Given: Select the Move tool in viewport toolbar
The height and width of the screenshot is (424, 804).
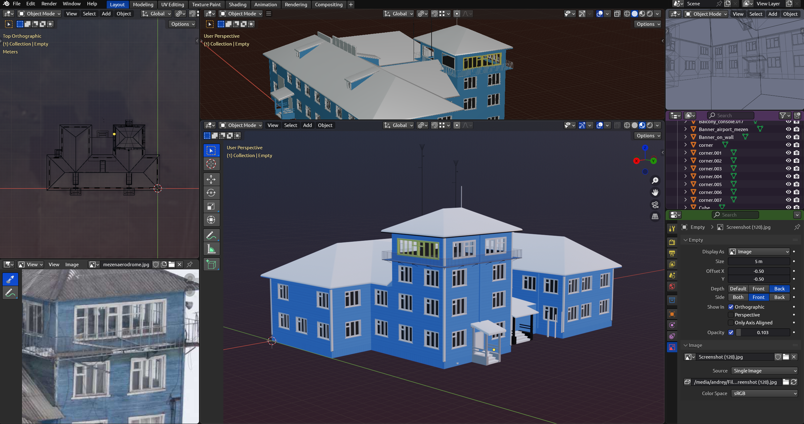Looking at the screenshot, I should pos(211,179).
